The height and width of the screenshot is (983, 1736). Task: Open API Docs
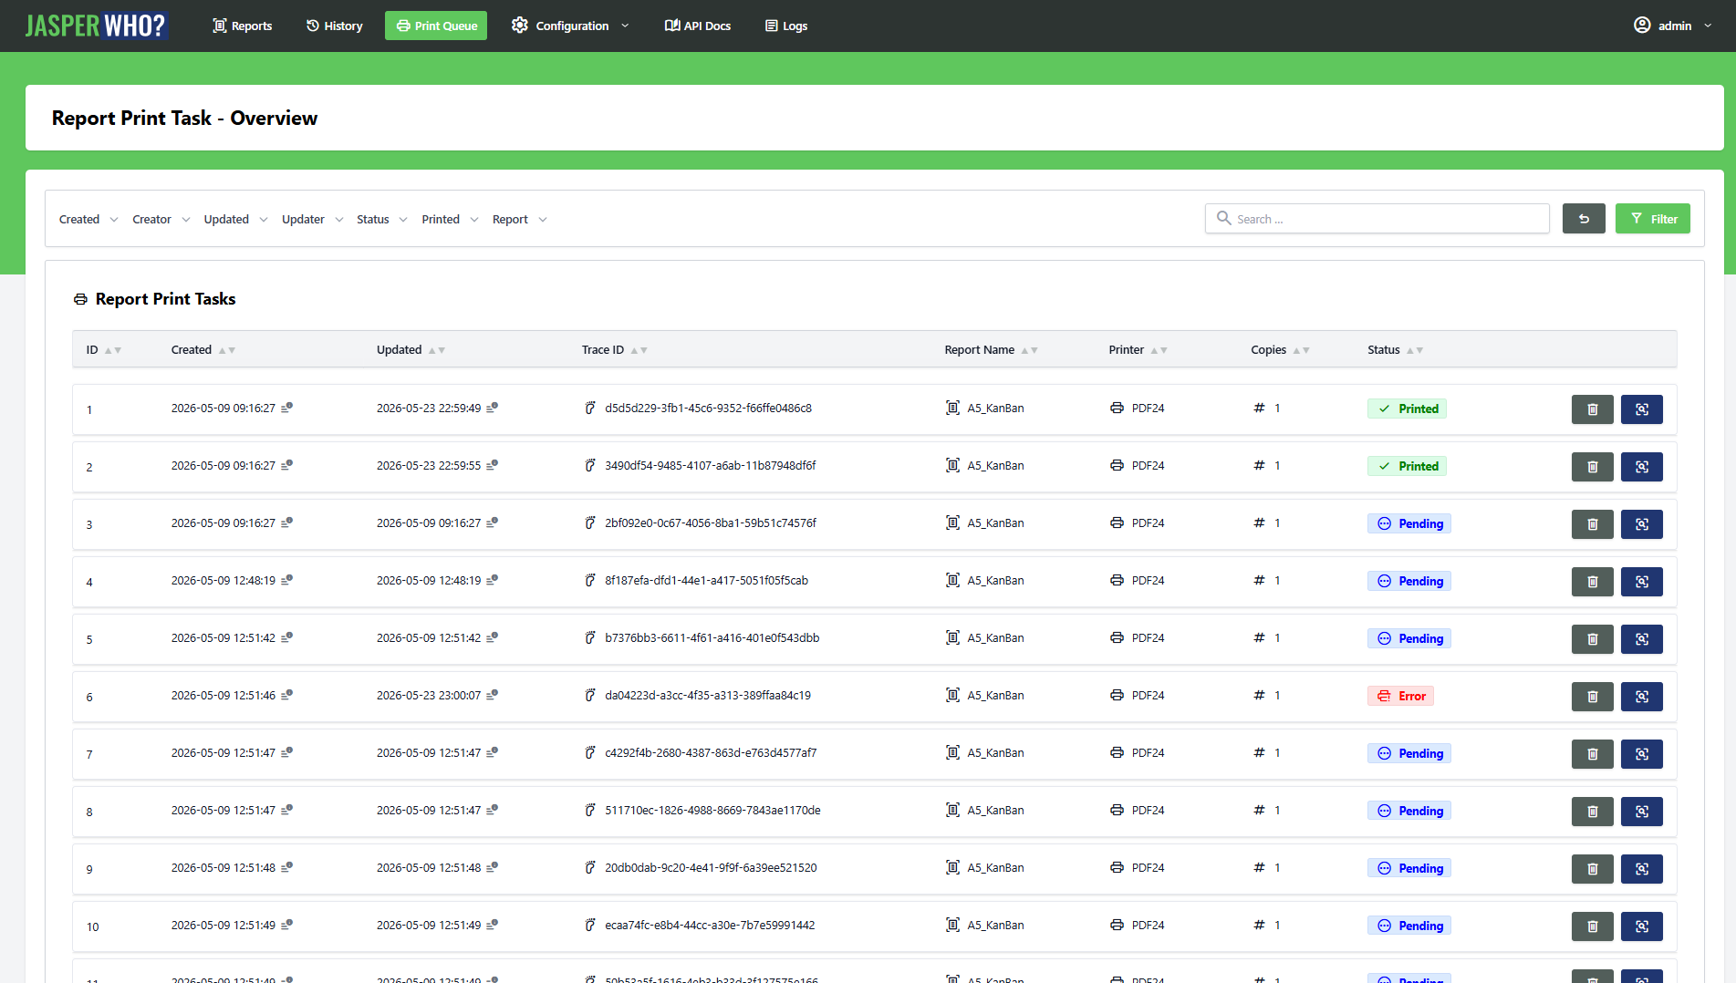click(698, 26)
